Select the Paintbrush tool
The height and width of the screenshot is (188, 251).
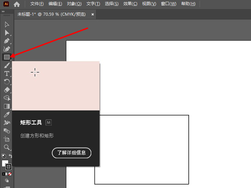tap(6, 66)
